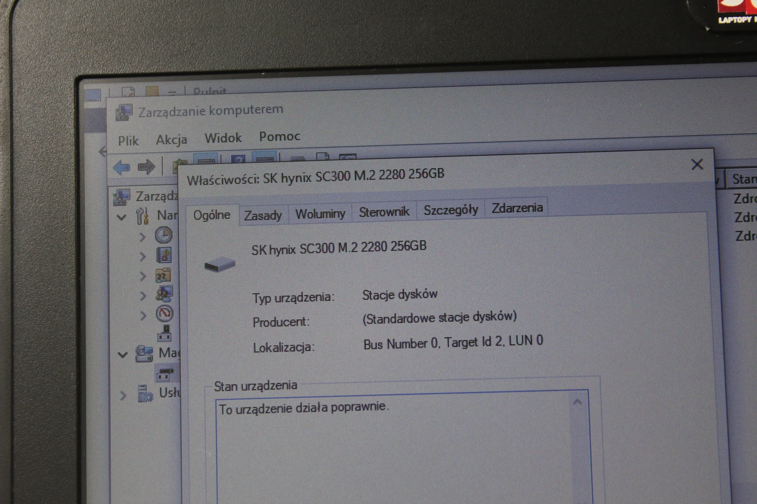
Task: Click the Stan column header
Action: [x=742, y=179]
